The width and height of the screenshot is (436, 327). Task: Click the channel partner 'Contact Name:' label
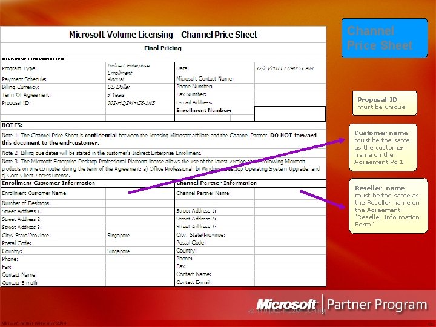click(194, 274)
